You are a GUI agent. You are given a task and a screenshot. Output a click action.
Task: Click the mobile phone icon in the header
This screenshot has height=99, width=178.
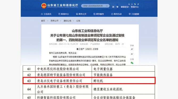coord(132,4)
